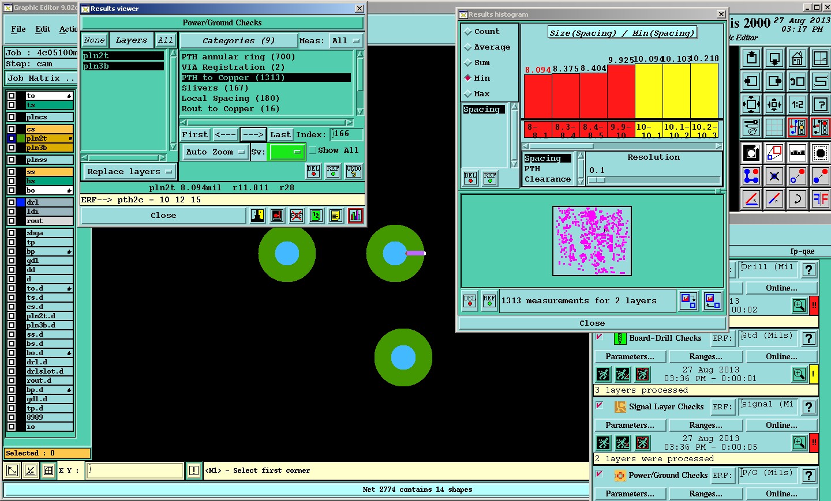Click the categories list scroll down arrow

[x=360, y=112]
